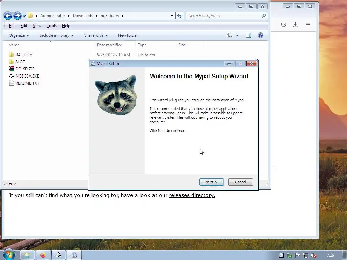This screenshot has width=347, height=260.
Task: Click Next in Mypal Setup
Action: pyautogui.click(x=211, y=182)
